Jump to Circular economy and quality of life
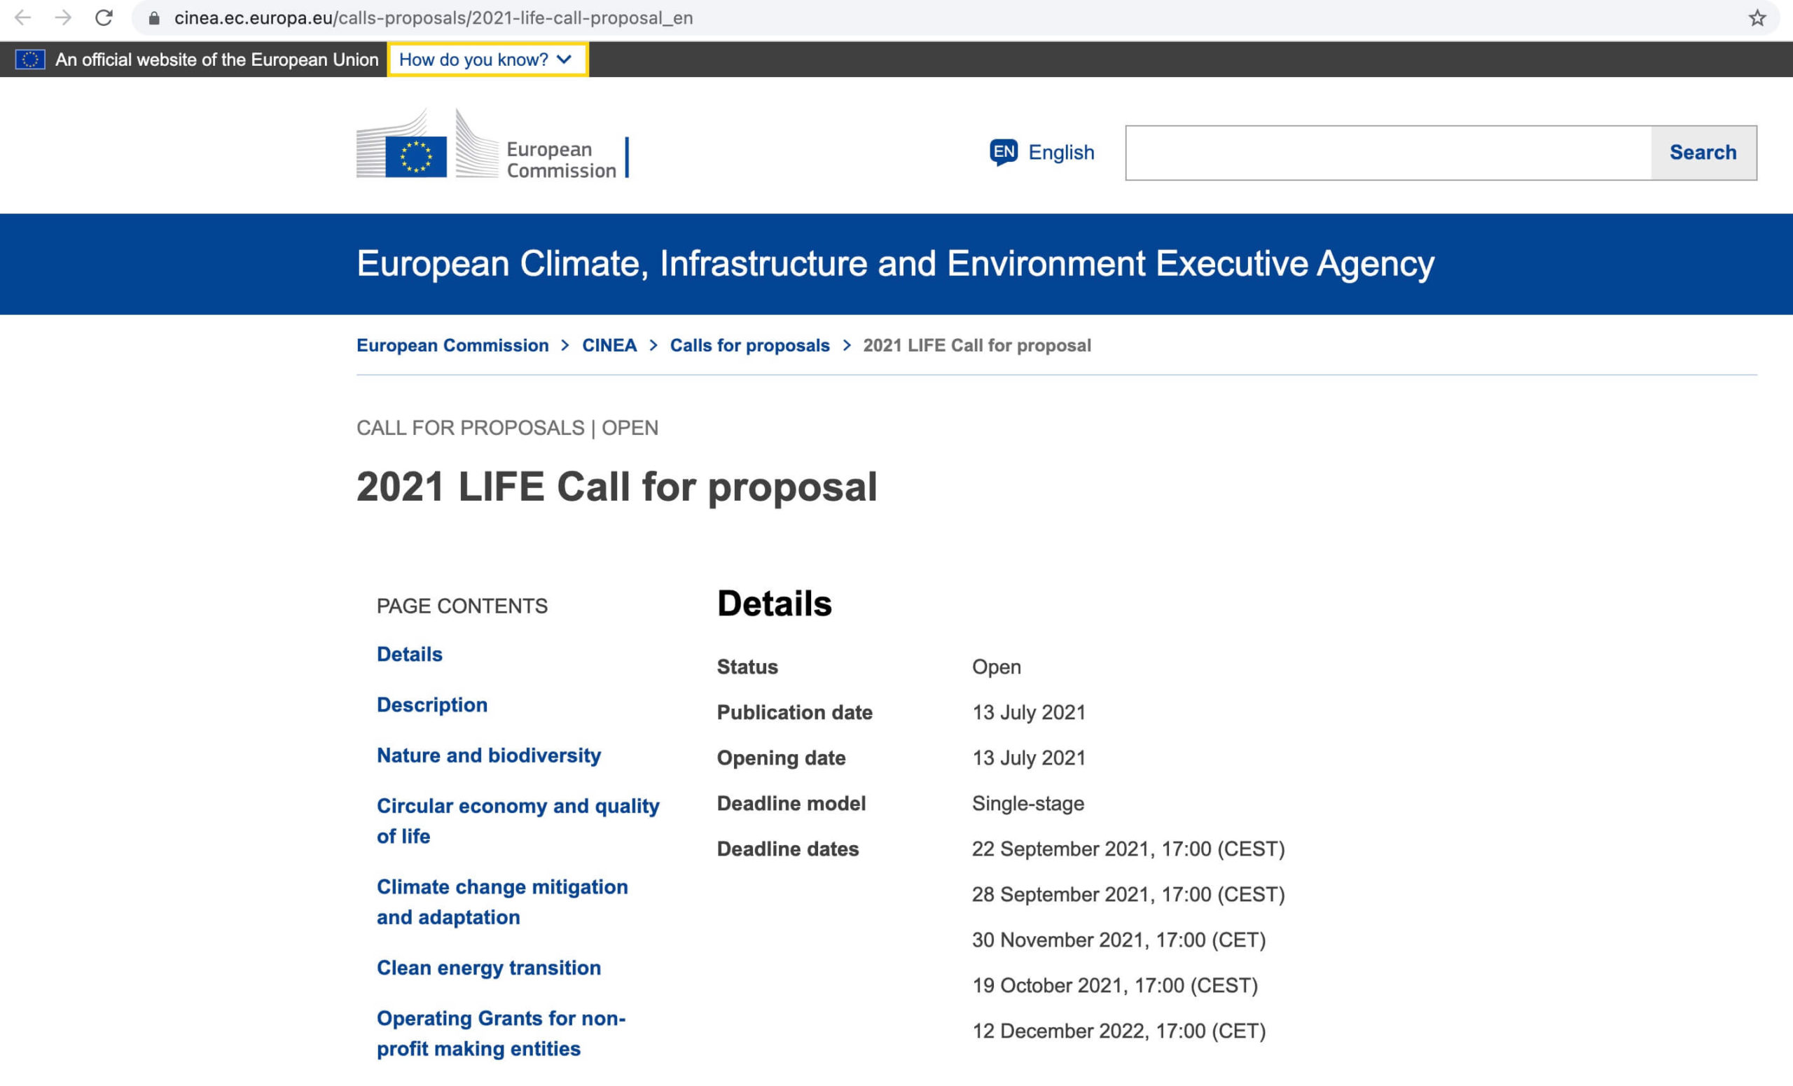 tap(518, 821)
